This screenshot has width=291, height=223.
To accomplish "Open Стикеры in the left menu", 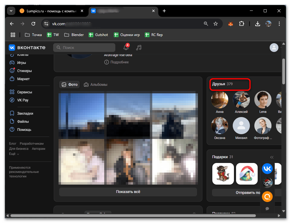I will (x=21, y=71).
